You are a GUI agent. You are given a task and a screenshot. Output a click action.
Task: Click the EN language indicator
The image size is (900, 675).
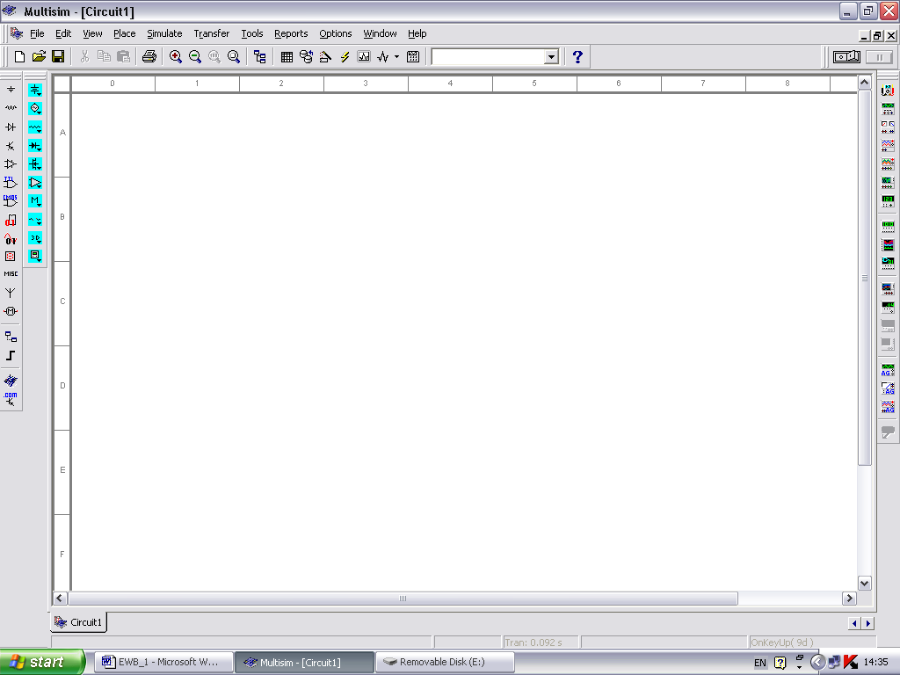(760, 663)
